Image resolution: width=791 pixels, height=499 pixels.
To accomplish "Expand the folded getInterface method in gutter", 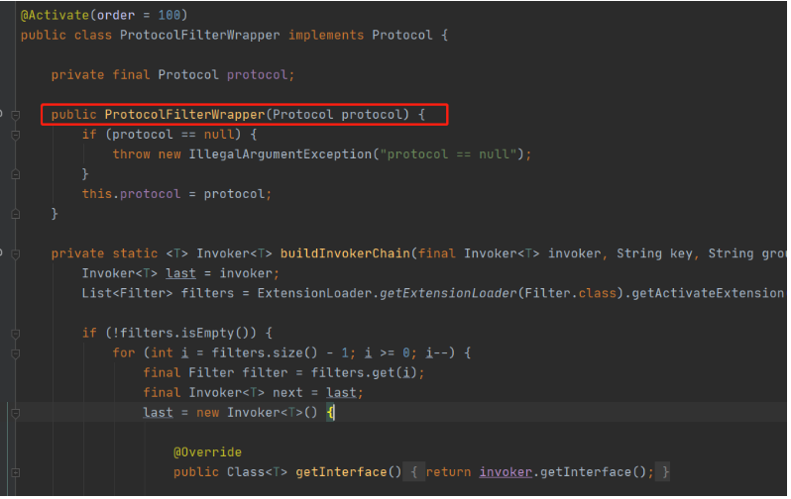I will tap(16, 473).
